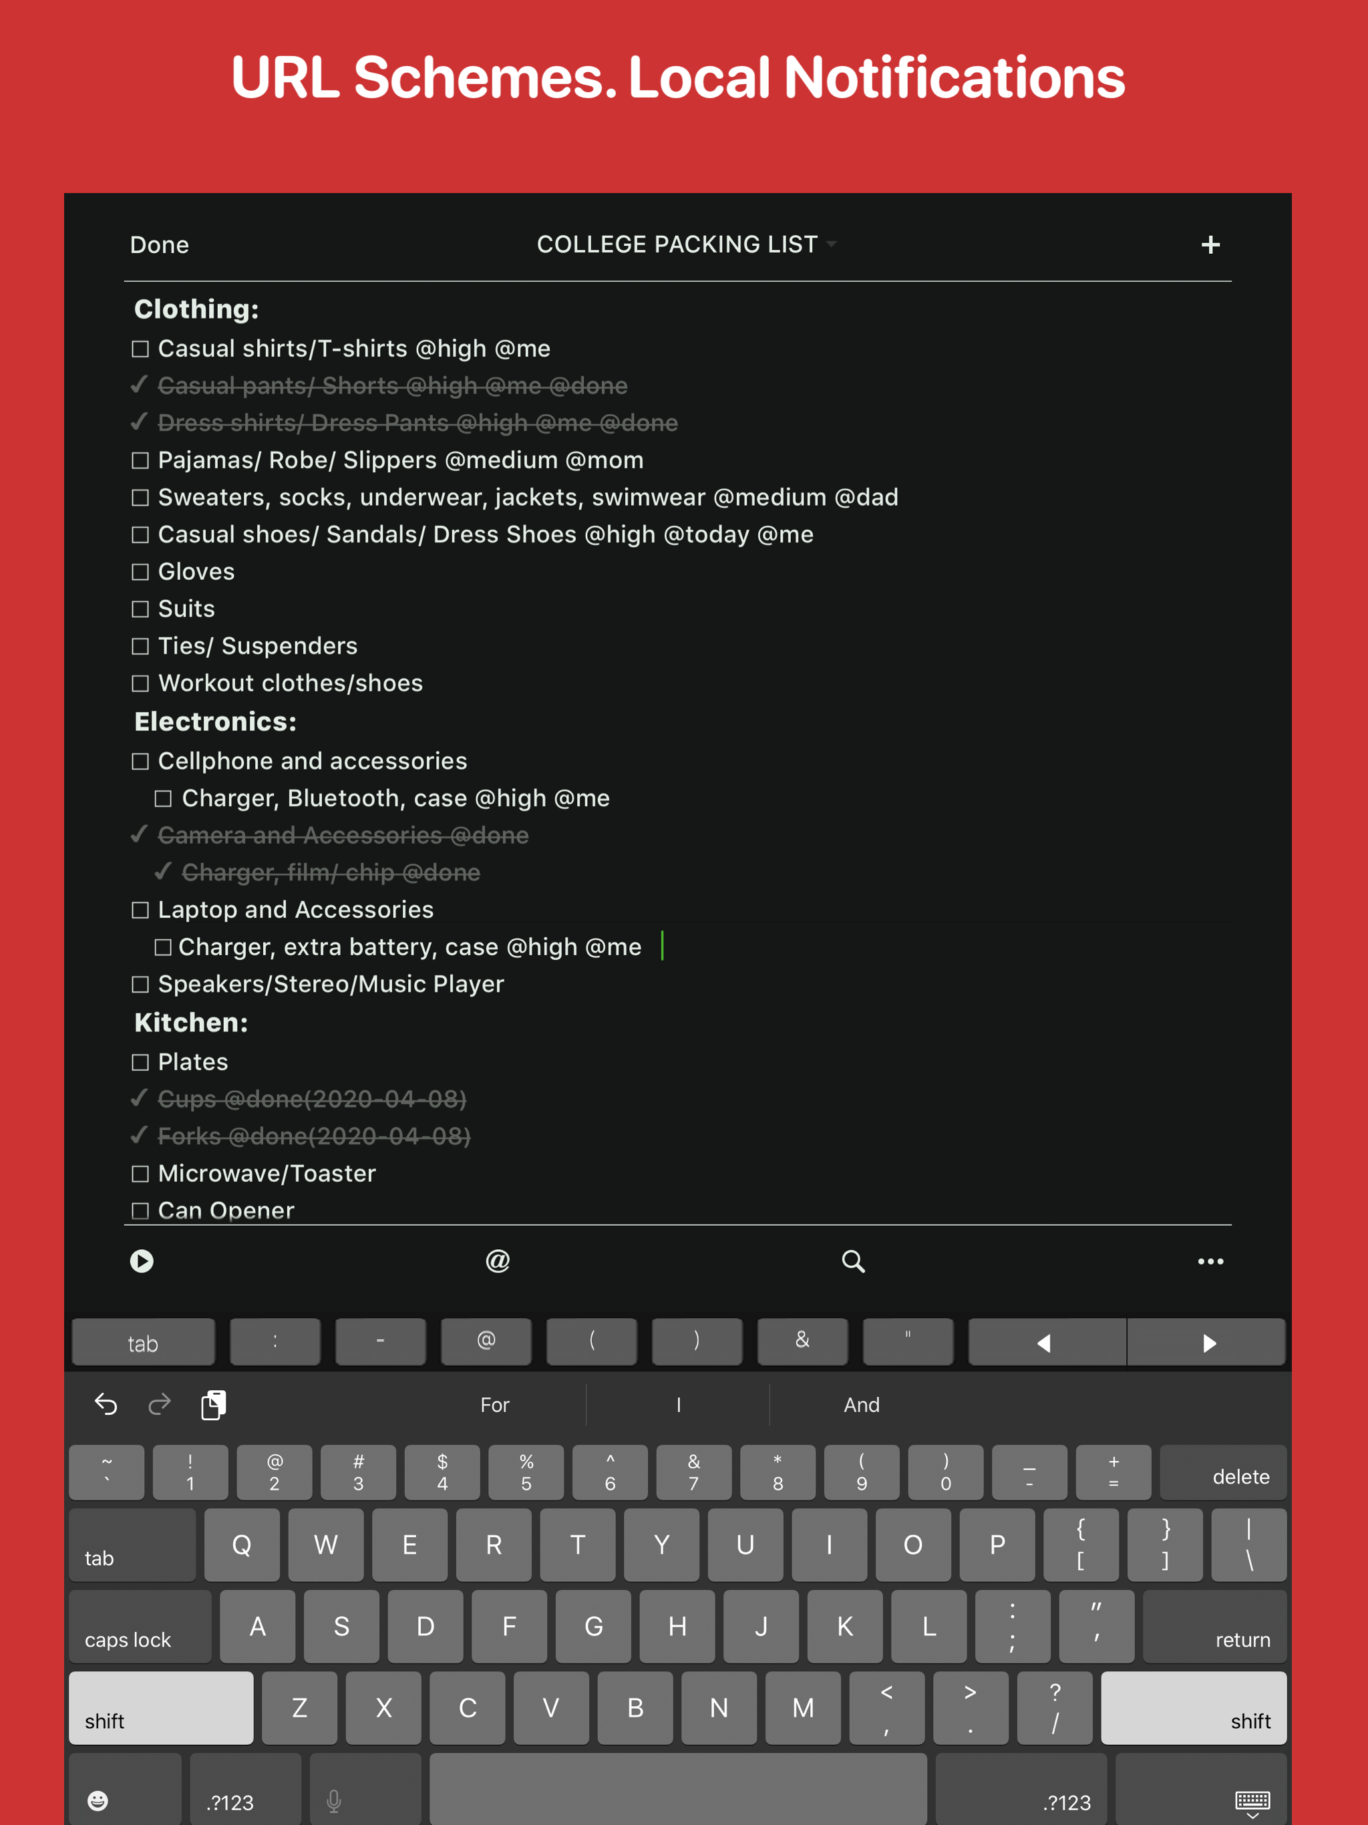
Task: Tap the plus icon to add item
Action: point(1210,245)
